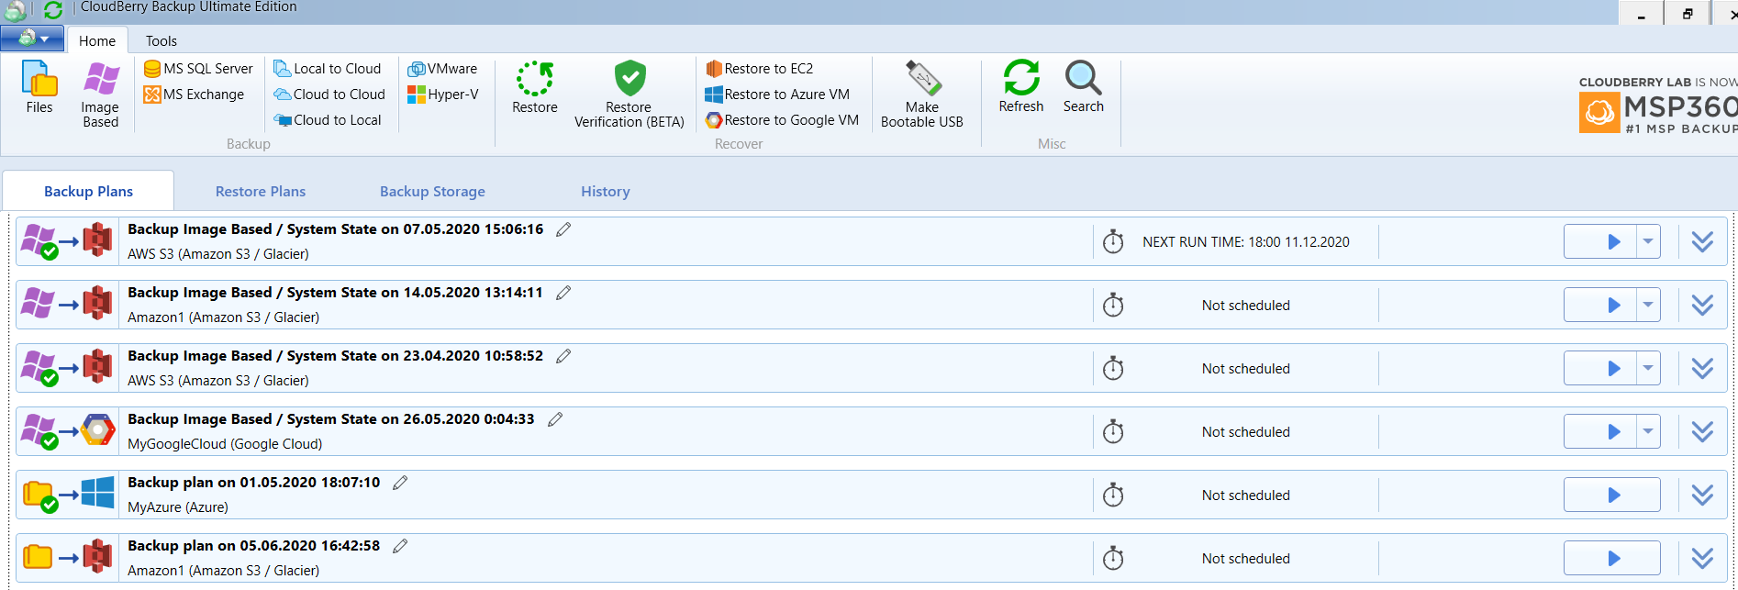The width and height of the screenshot is (1738, 590).
Task: Open schedule timer for 05.06.2020 plan
Action: tap(1113, 558)
